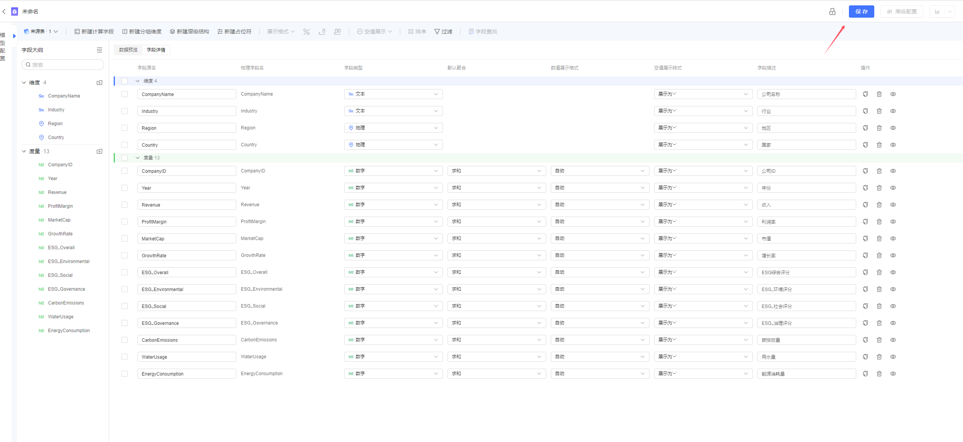
Task: Copy the CompanyName field row
Action: [865, 94]
